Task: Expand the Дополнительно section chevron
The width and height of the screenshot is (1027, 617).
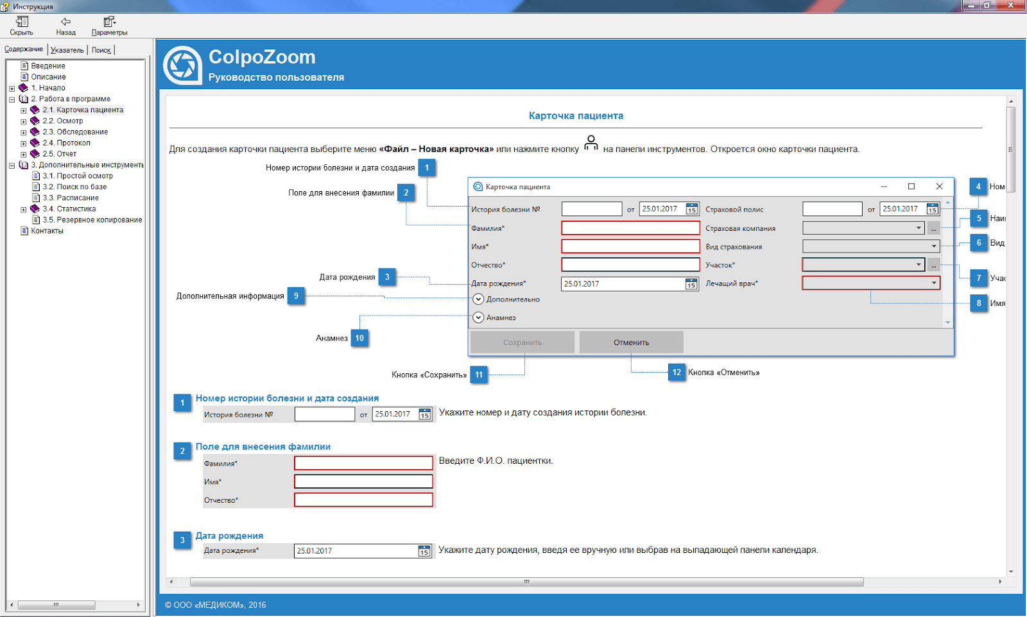Action: [x=478, y=300]
